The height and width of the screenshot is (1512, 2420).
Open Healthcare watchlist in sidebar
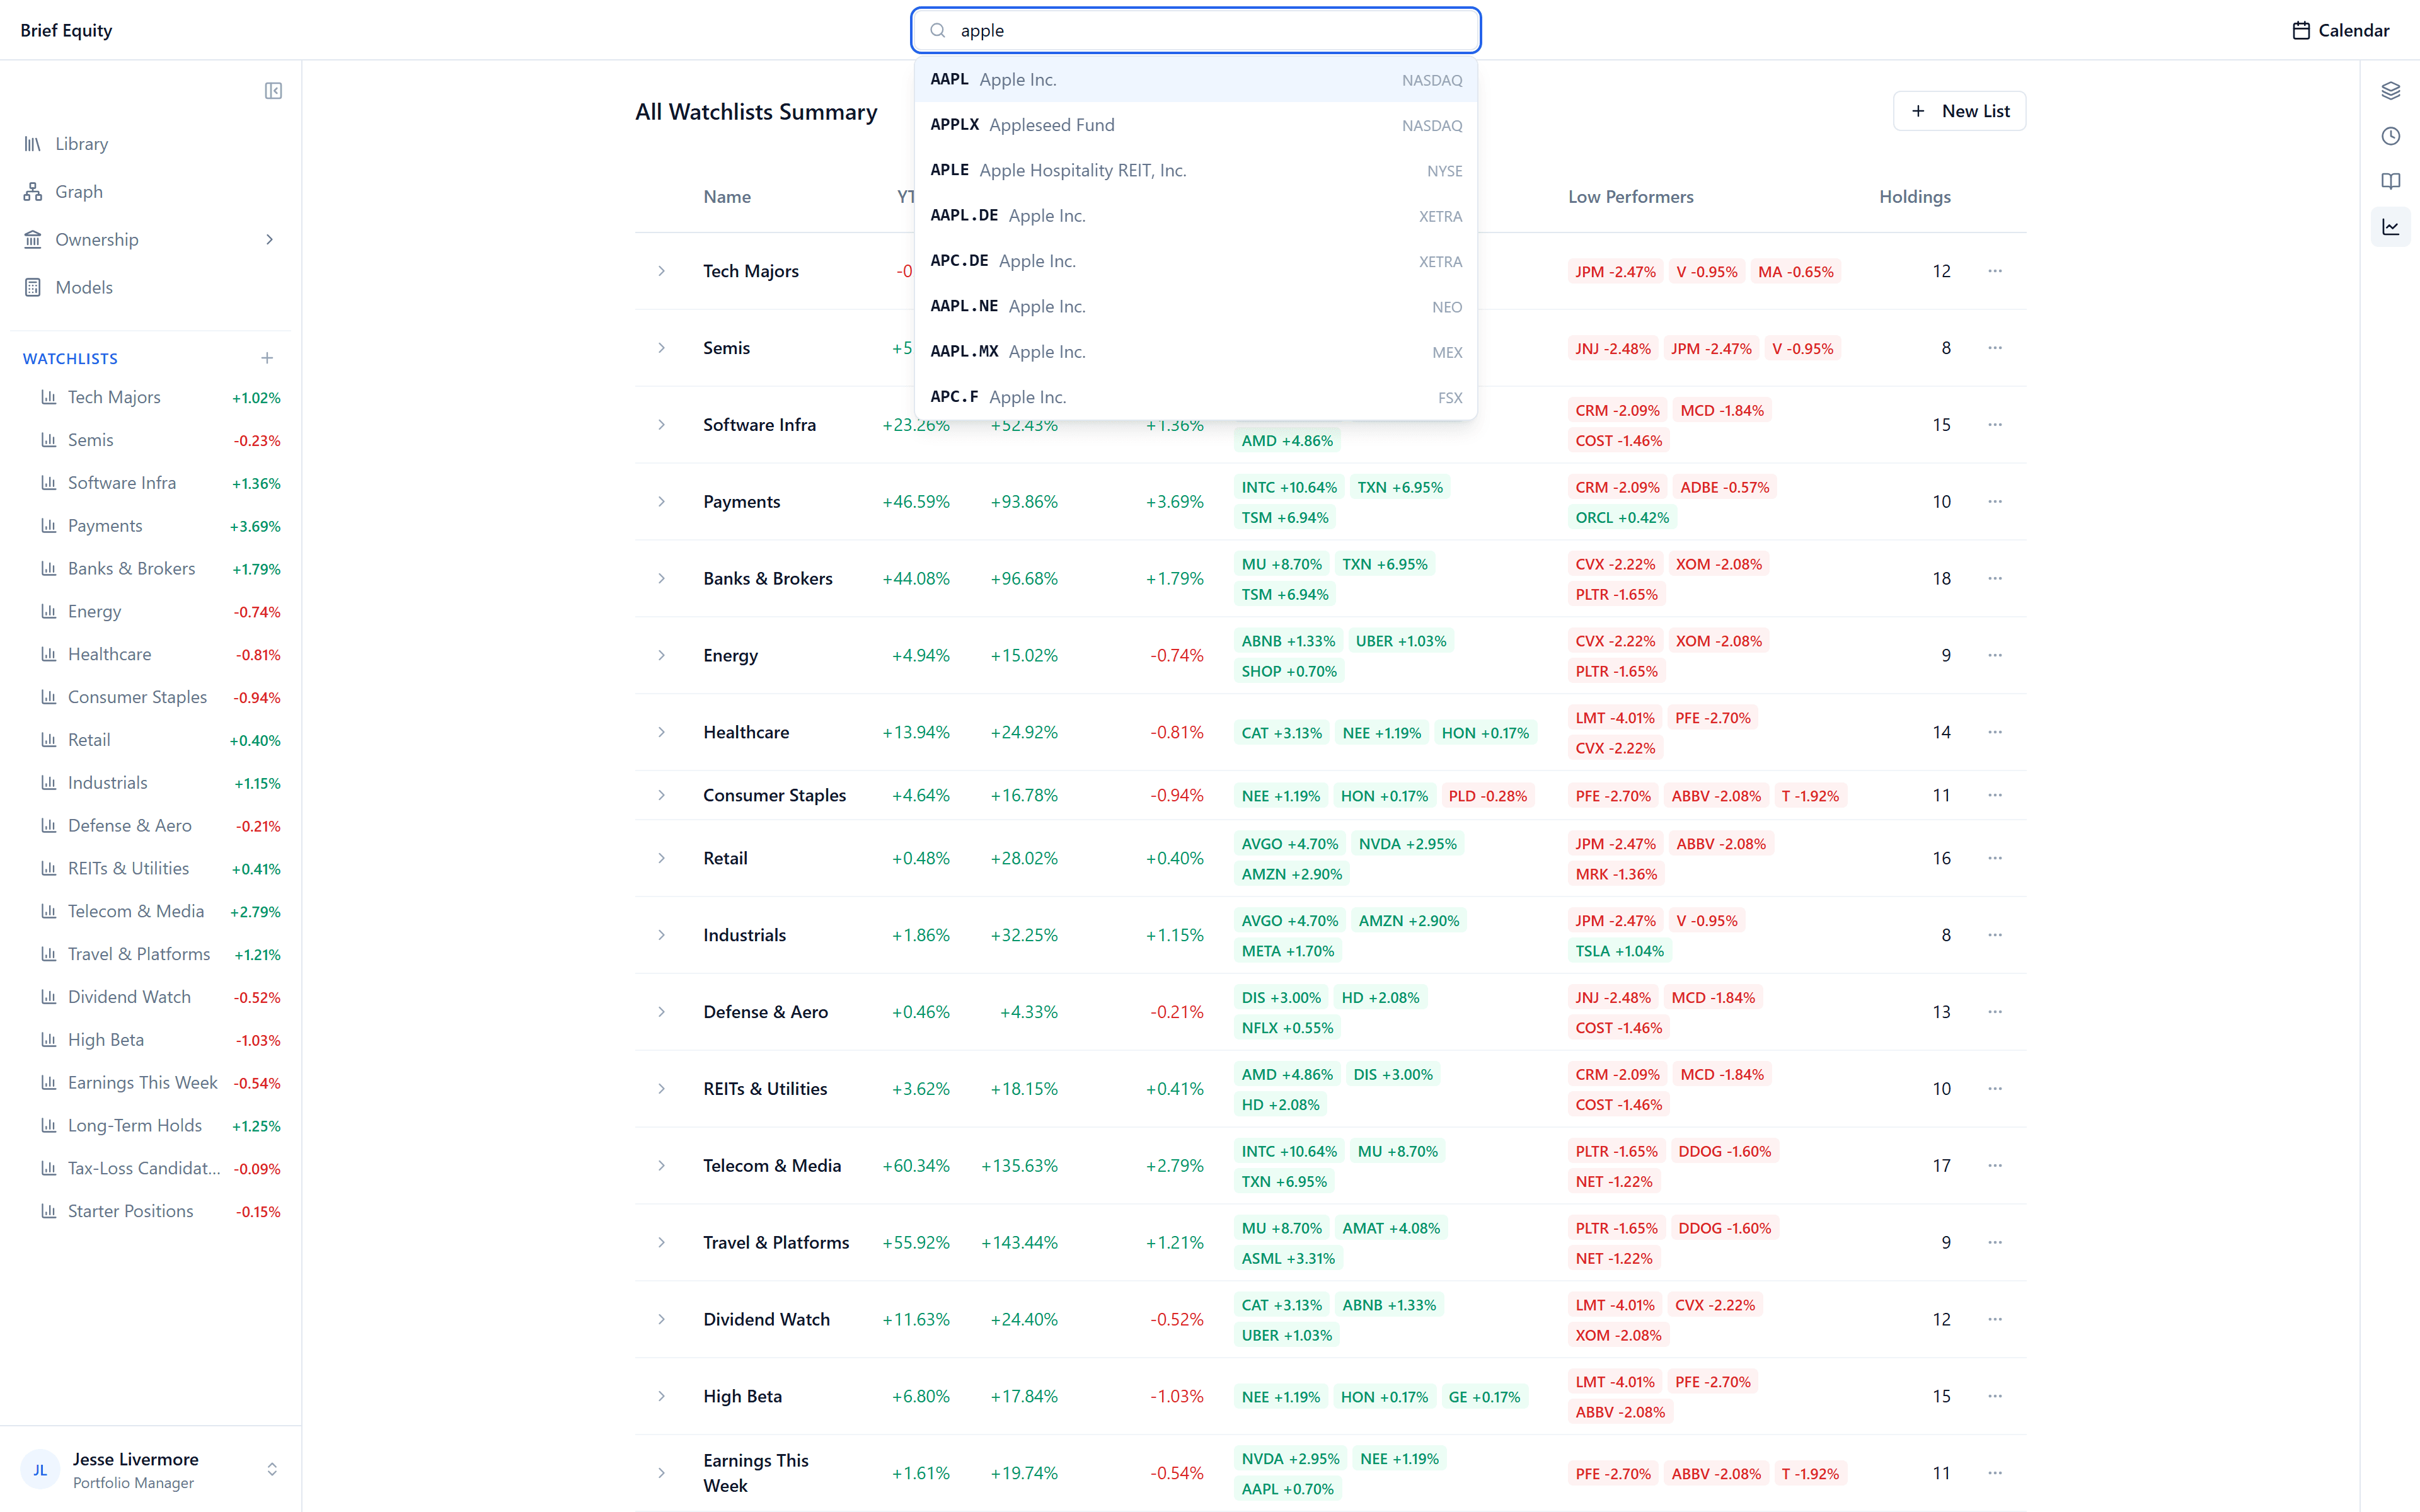click(x=160, y=655)
